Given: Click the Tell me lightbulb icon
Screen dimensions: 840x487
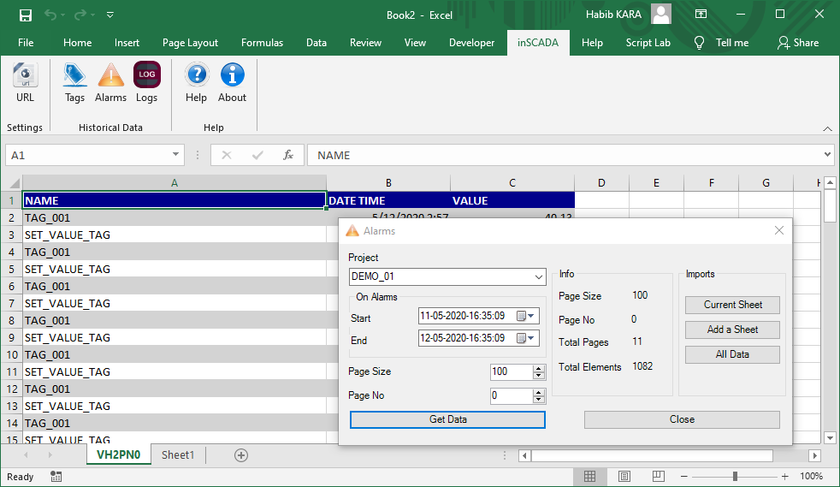Looking at the screenshot, I should [699, 43].
